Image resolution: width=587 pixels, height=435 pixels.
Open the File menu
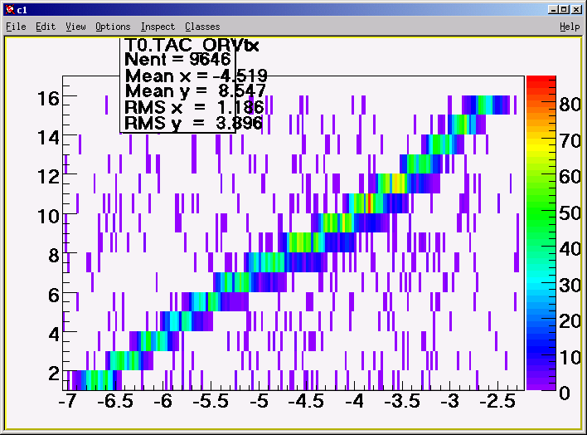coord(16,27)
